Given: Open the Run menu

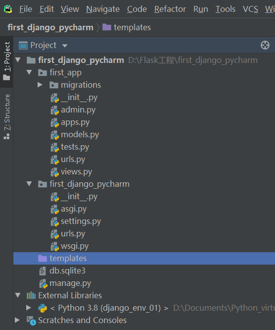Looking at the screenshot, I should click(201, 9).
